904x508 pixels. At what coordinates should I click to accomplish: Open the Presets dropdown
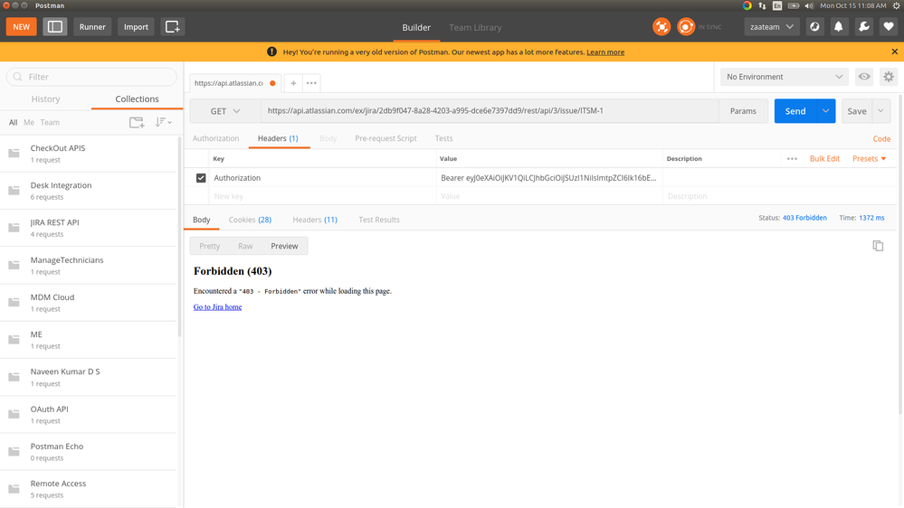pyautogui.click(x=869, y=159)
